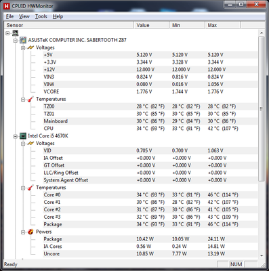Open the Help menu

[58, 16]
